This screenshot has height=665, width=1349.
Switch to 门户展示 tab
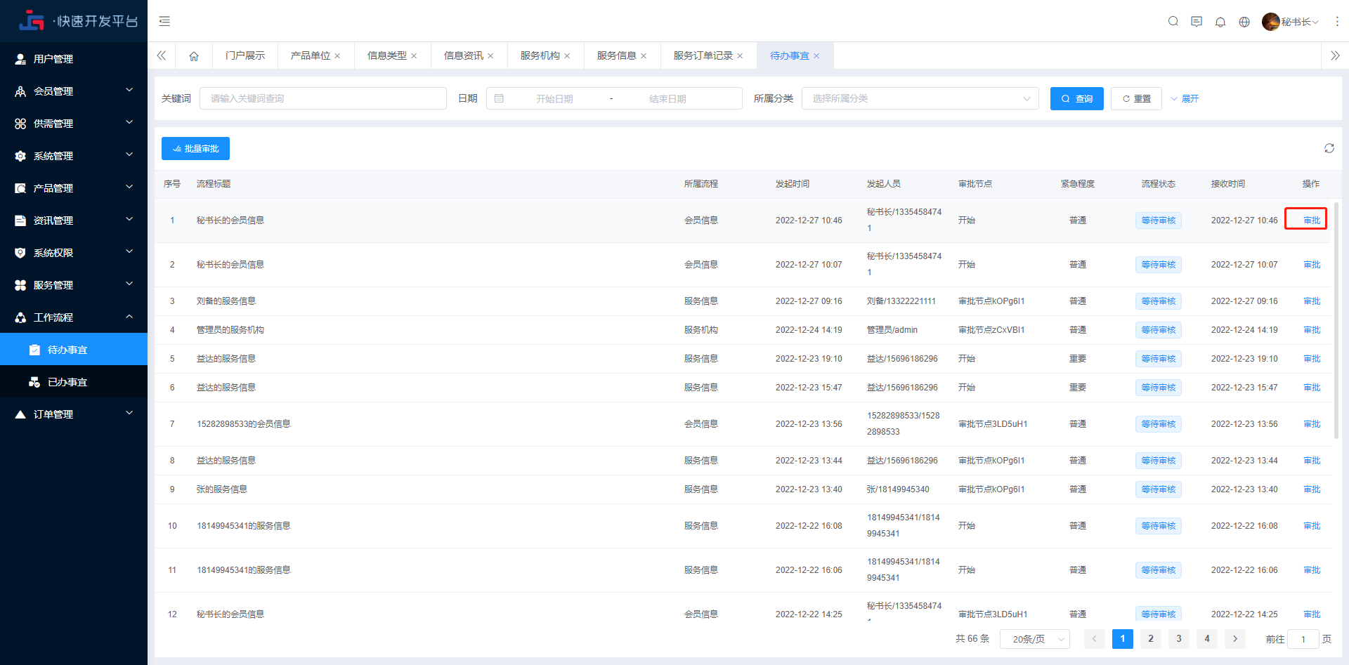[x=245, y=55]
